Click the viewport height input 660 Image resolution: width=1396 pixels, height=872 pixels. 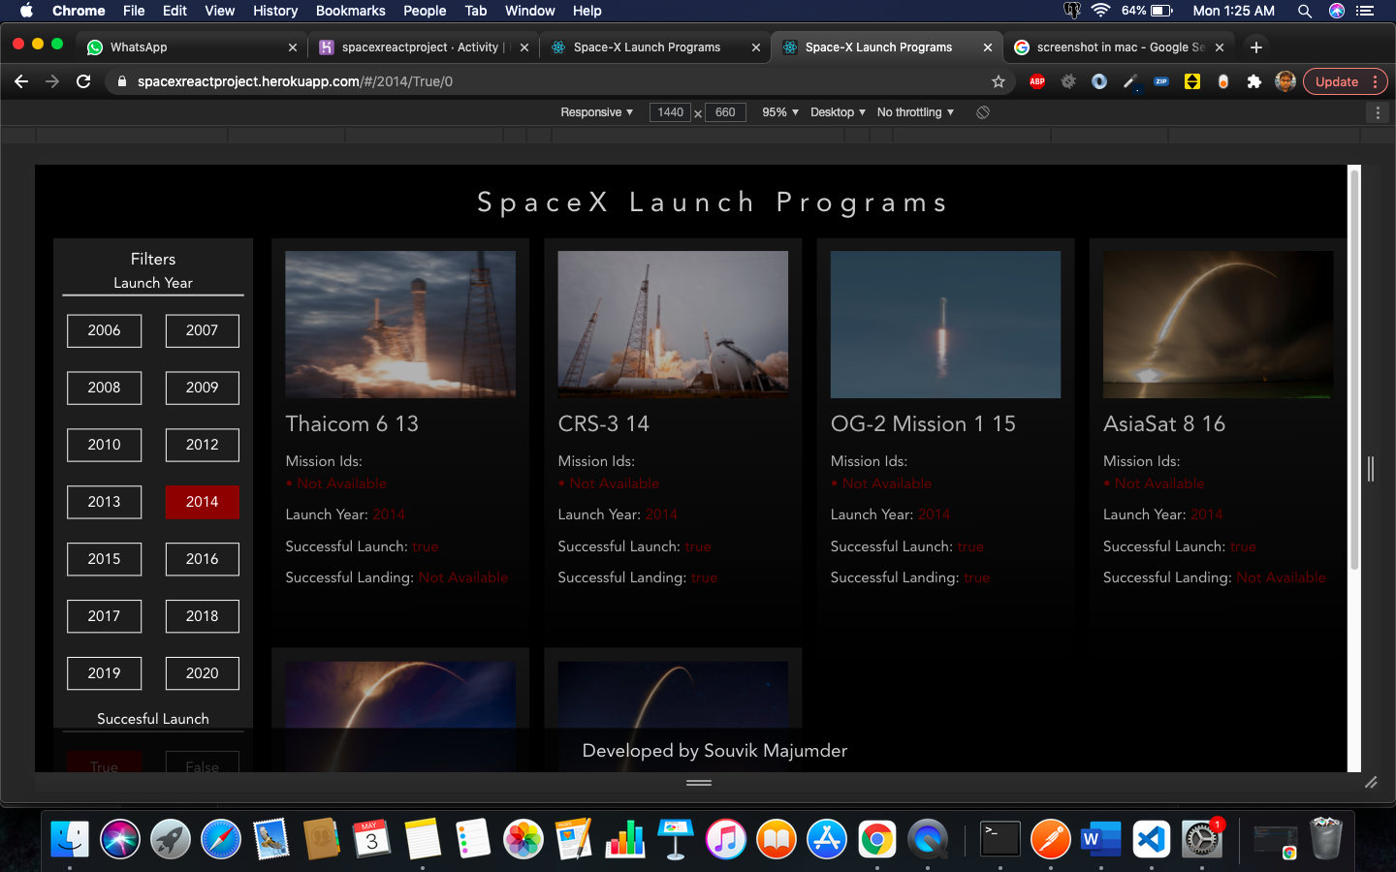click(x=725, y=112)
